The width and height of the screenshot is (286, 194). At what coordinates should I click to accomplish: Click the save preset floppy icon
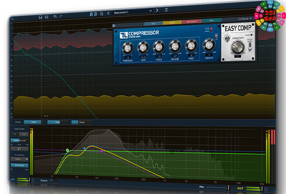[41, 17]
